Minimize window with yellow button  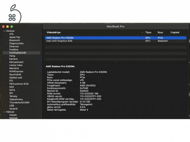tap(7, 27)
